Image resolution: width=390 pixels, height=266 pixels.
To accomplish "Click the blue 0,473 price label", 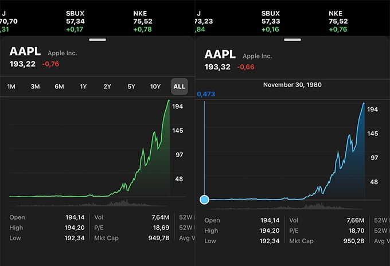I will (205, 94).
